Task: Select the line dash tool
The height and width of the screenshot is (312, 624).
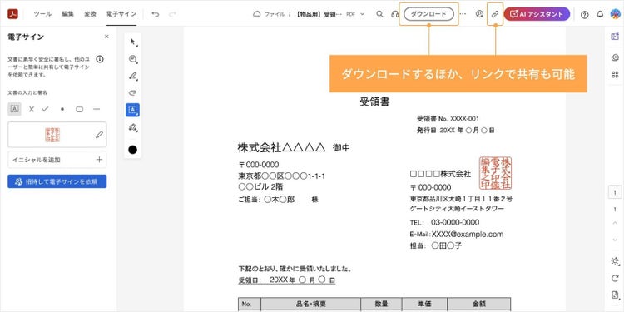Action: 97,109
